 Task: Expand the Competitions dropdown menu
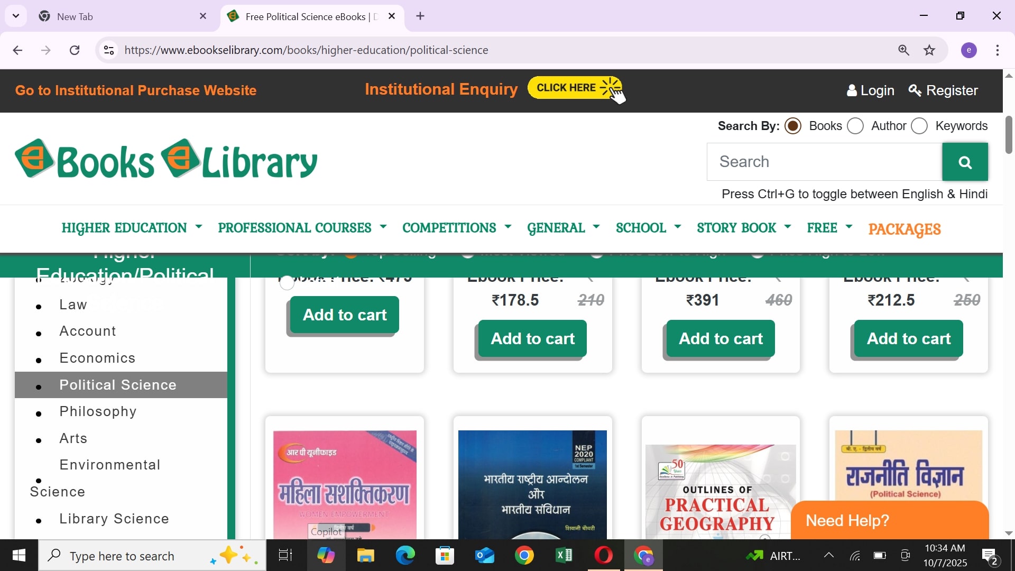click(456, 228)
